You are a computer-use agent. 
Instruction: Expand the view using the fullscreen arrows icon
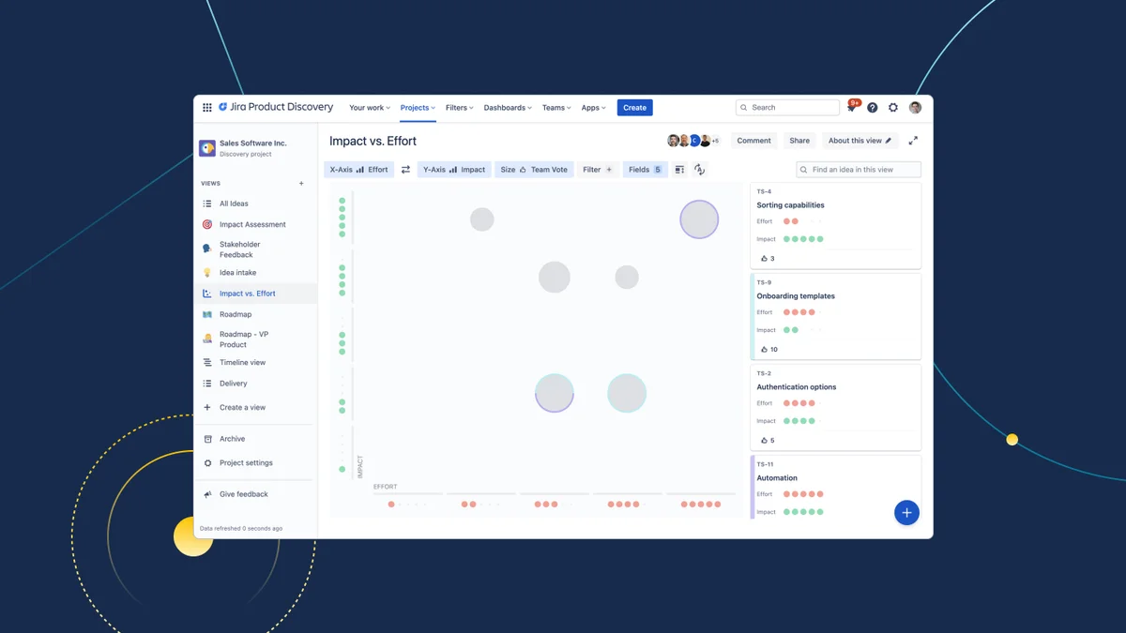[913, 140]
